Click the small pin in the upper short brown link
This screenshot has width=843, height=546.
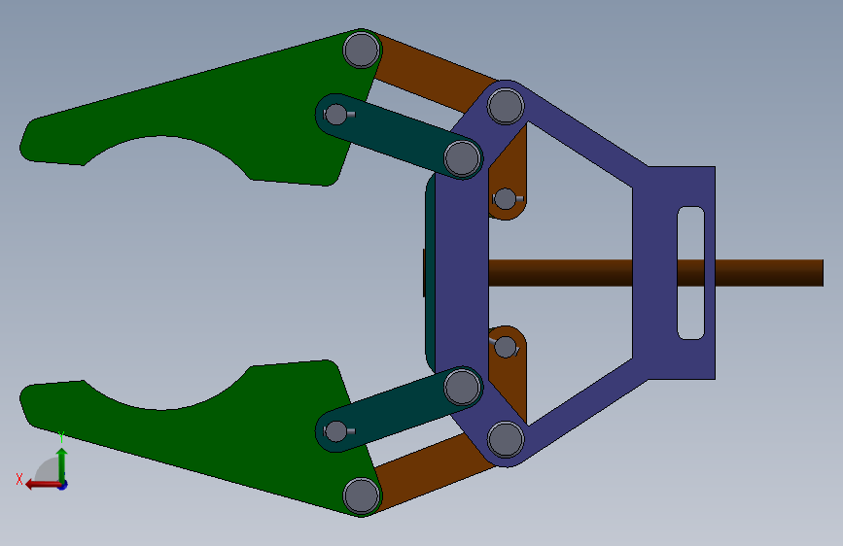505,199
